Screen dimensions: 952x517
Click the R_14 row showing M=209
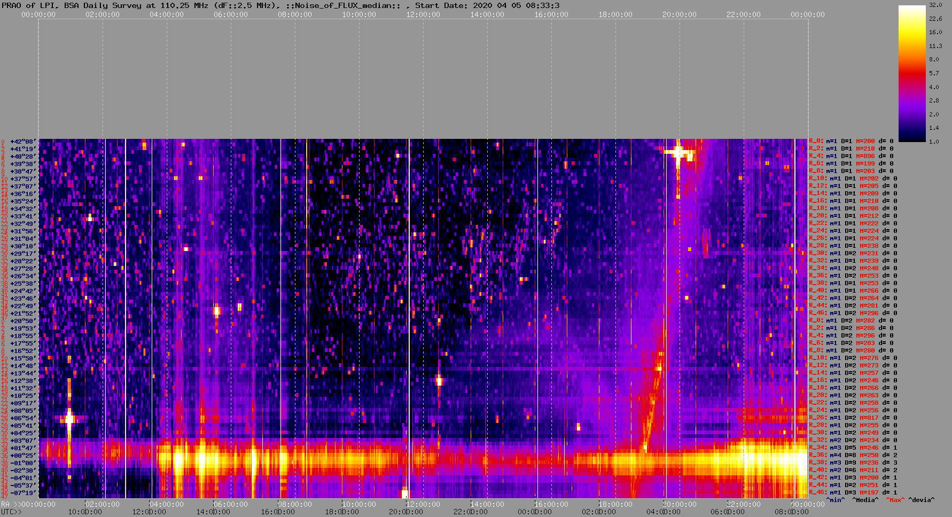(853, 193)
